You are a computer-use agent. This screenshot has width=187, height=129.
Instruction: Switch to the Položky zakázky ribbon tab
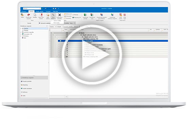pos(39,11)
